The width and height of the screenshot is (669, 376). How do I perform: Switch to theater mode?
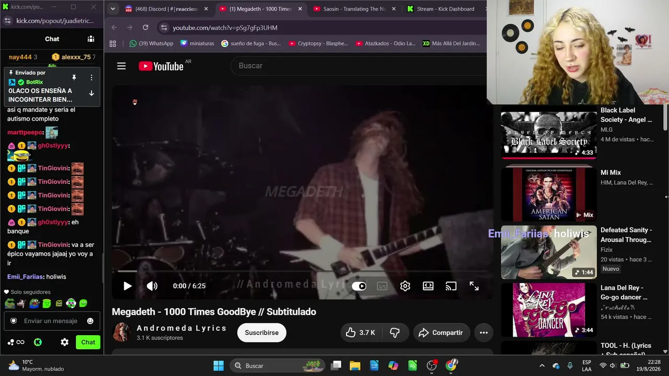point(428,286)
